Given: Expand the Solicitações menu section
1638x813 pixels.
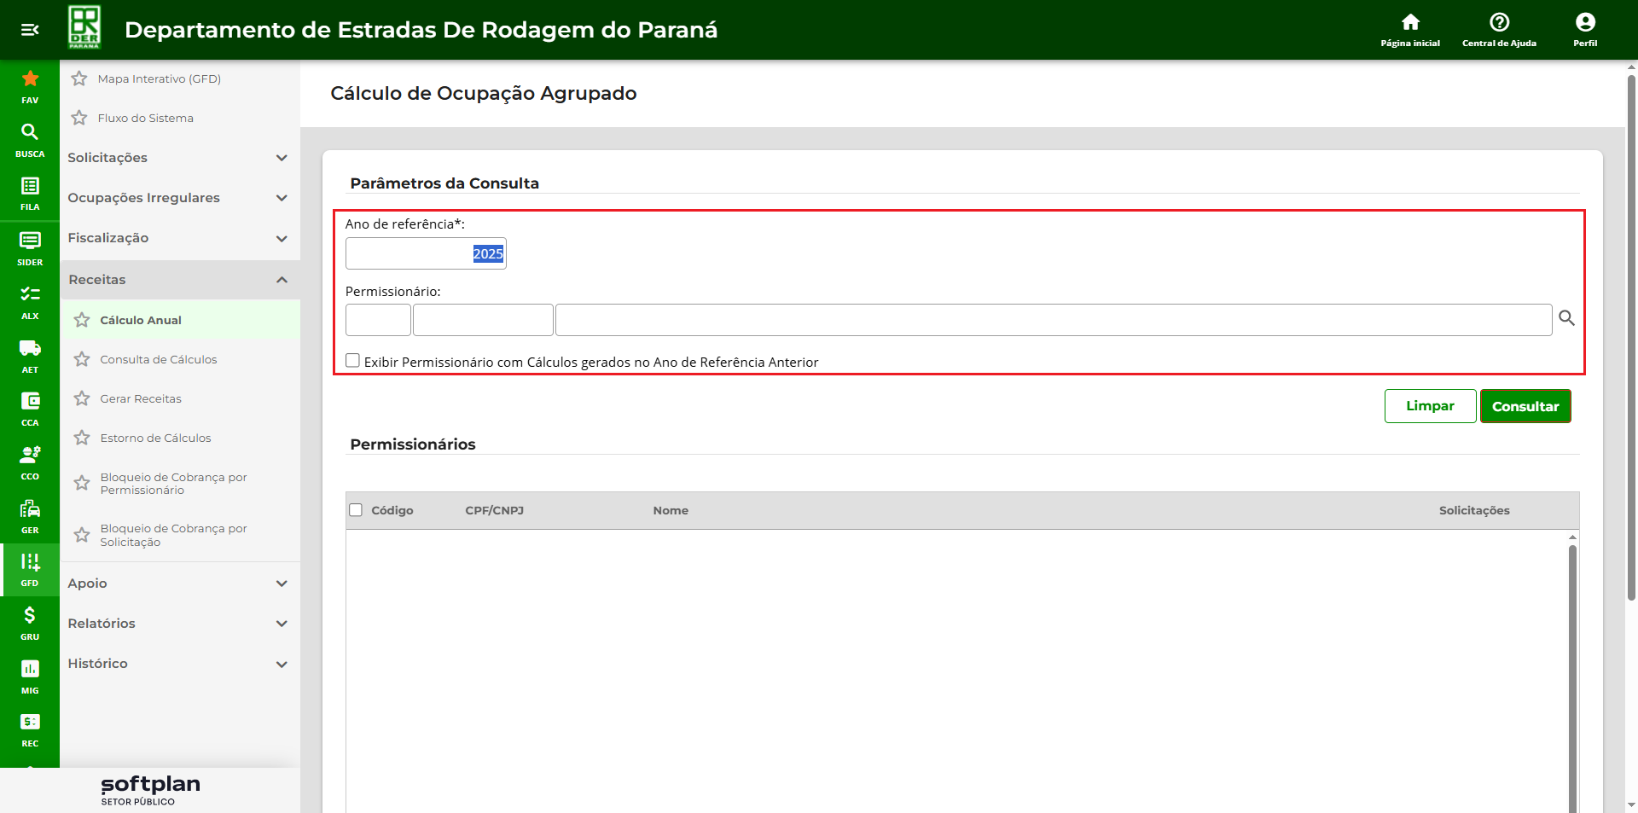Looking at the screenshot, I should point(177,158).
